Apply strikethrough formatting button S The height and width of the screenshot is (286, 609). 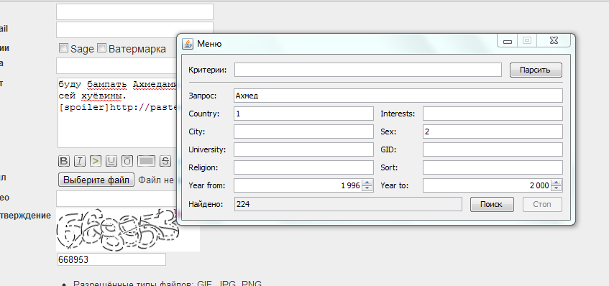point(166,161)
